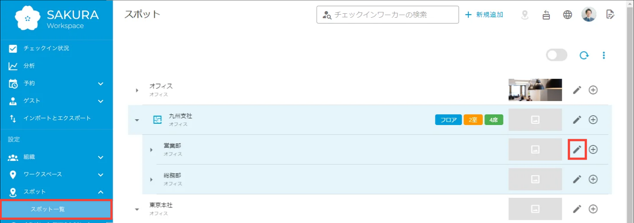634x223 pixels.
Task: Click the pencil edit icon for 東京本社
Action: pyautogui.click(x=577, y=209)
